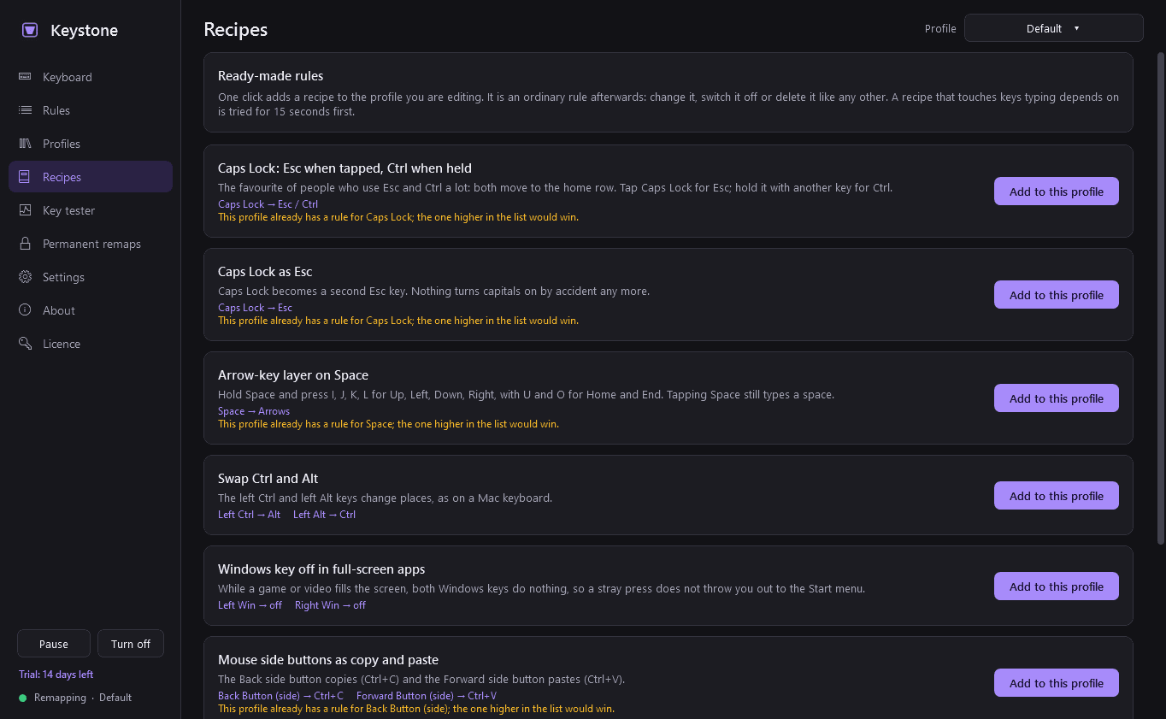
Task: Click the Back Button (side) → Ctrl+C mapping
Action: click(280, 696)
